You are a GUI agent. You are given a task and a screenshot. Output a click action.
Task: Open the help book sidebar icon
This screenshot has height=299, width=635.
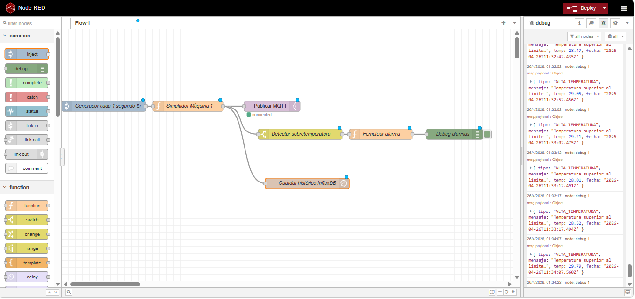tap(592, 23)
